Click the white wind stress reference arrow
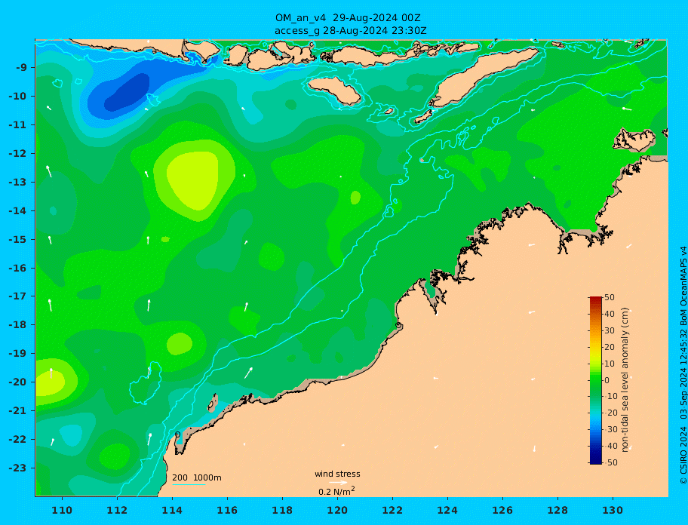The width and height of the screenshot is (688, 525). [x=338, y=483]
